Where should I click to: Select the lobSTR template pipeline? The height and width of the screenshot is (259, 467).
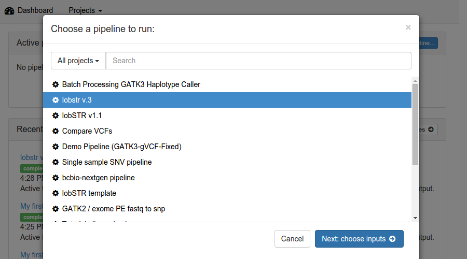pos(227,193)
